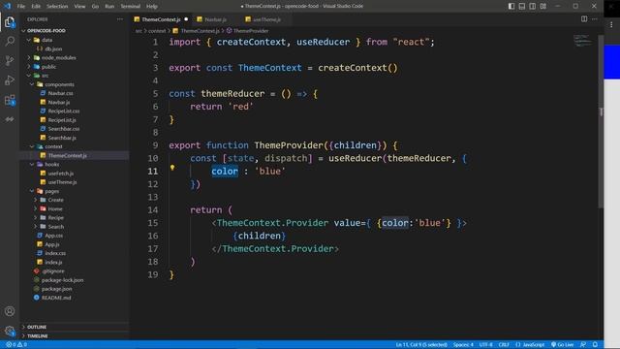Open the View menu
This screenshot has width=620, height=349.
(x=79, y=7)
